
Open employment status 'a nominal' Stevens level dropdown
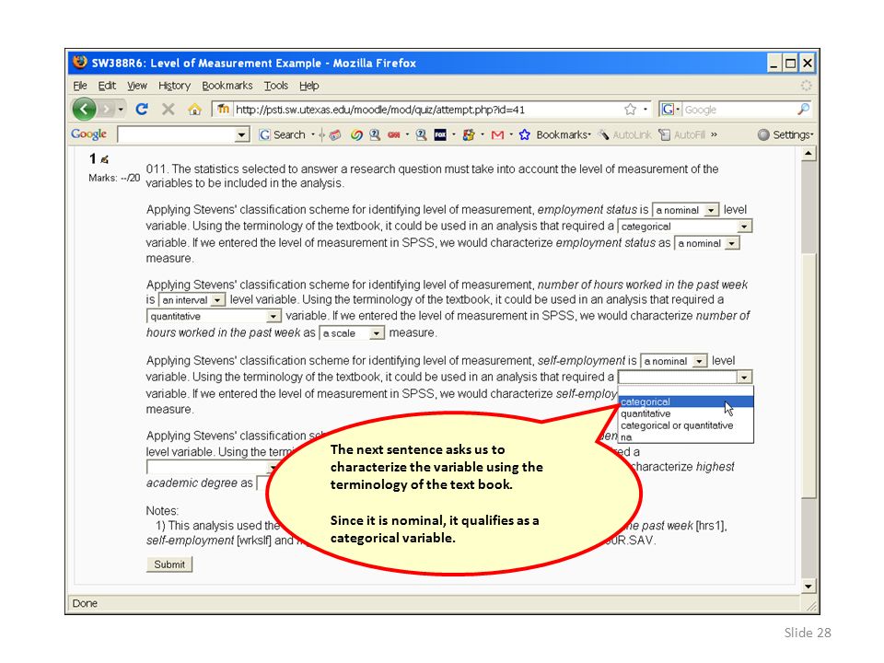click(x=685, y=210)
